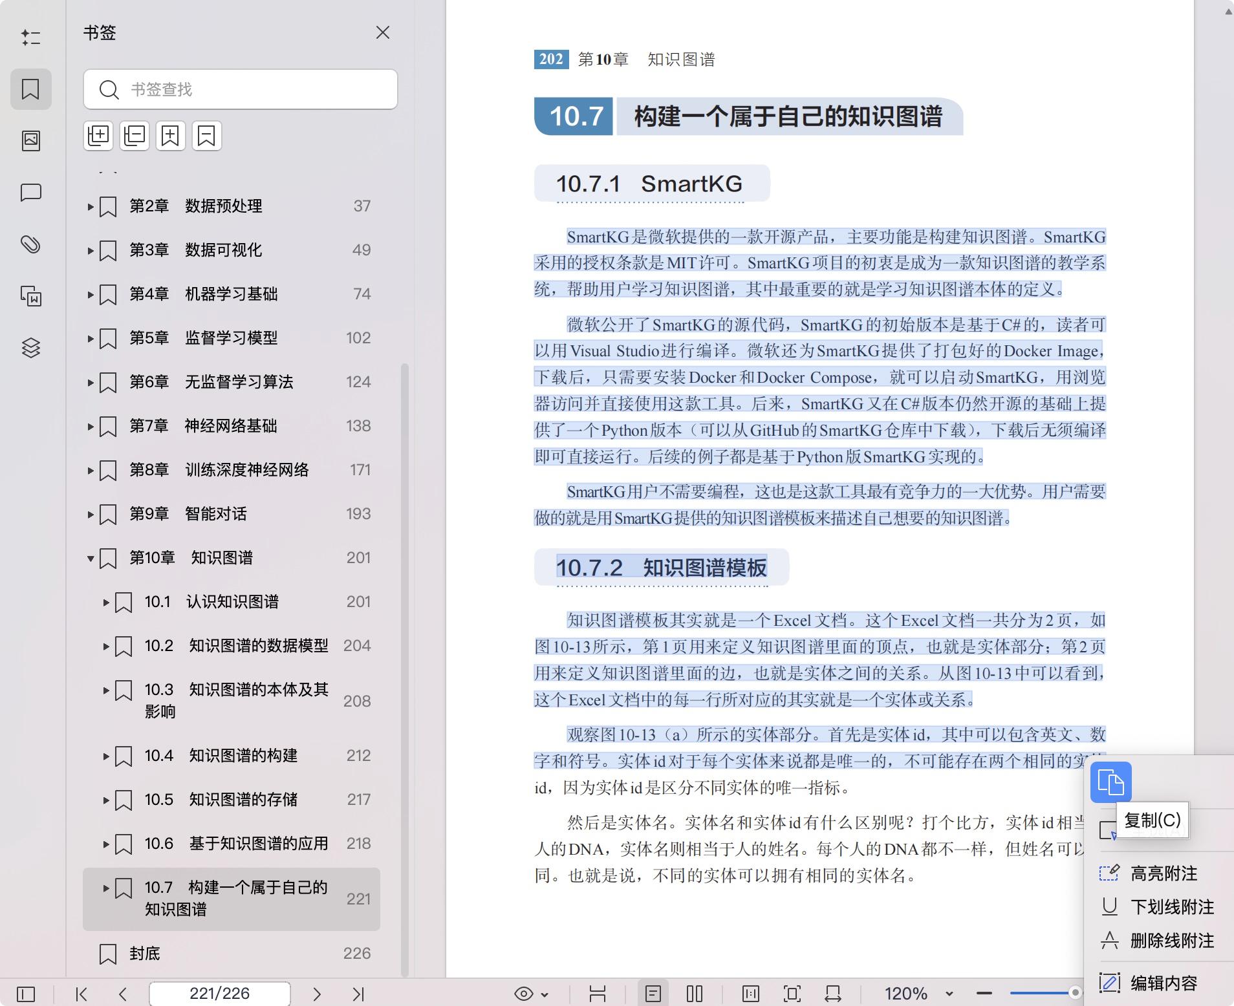1234x1006 pixels.
Task: Expand 第9章 智能对话 bookmark
Action: [x=91, y=515]
